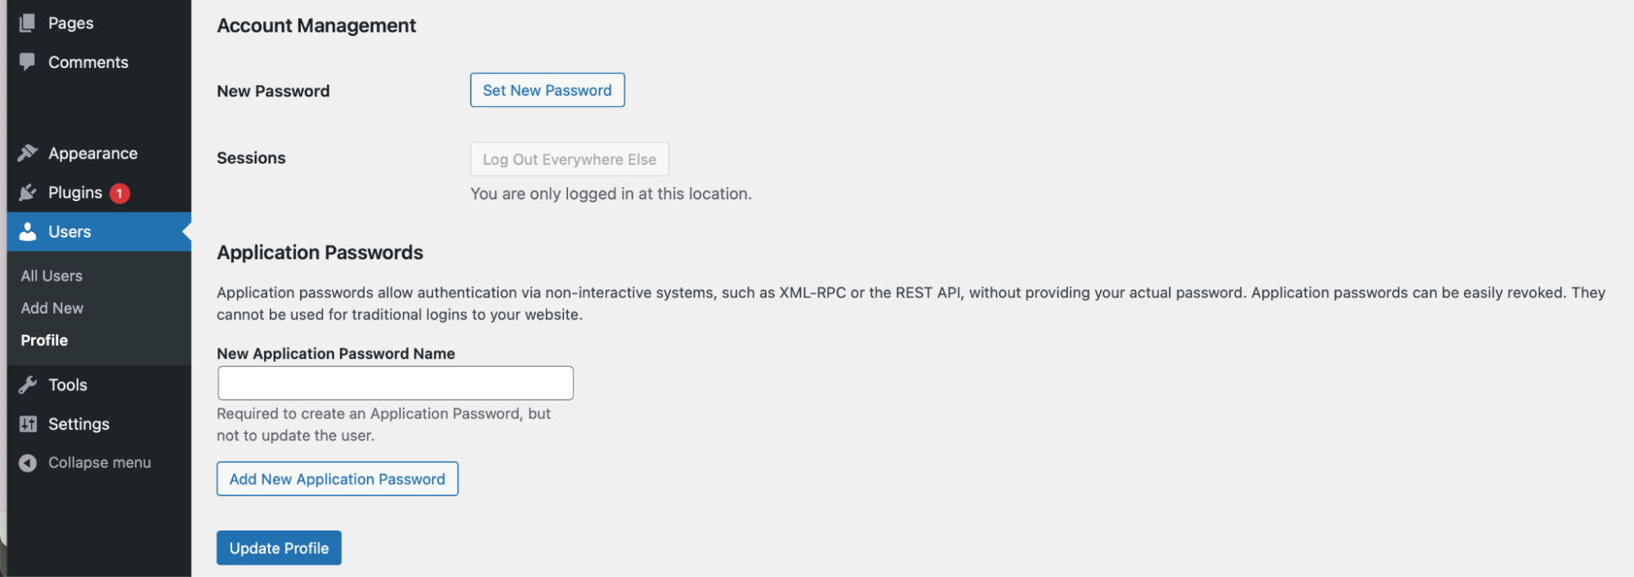
Task: Open the All Users list
Action: [x=51, y=275]
